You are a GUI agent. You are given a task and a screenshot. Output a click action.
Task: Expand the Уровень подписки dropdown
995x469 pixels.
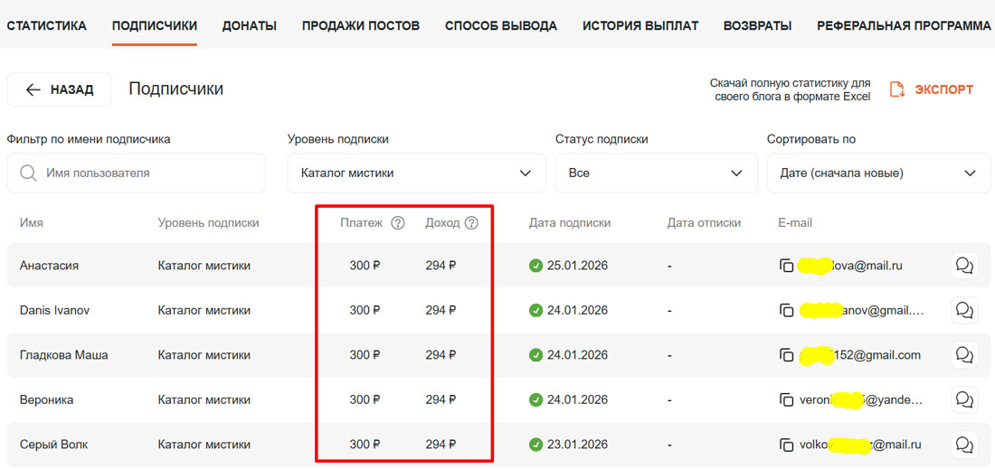(x=416, y=173)
